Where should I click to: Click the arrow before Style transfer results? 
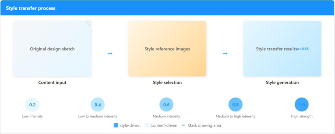[x=225, y=53]
